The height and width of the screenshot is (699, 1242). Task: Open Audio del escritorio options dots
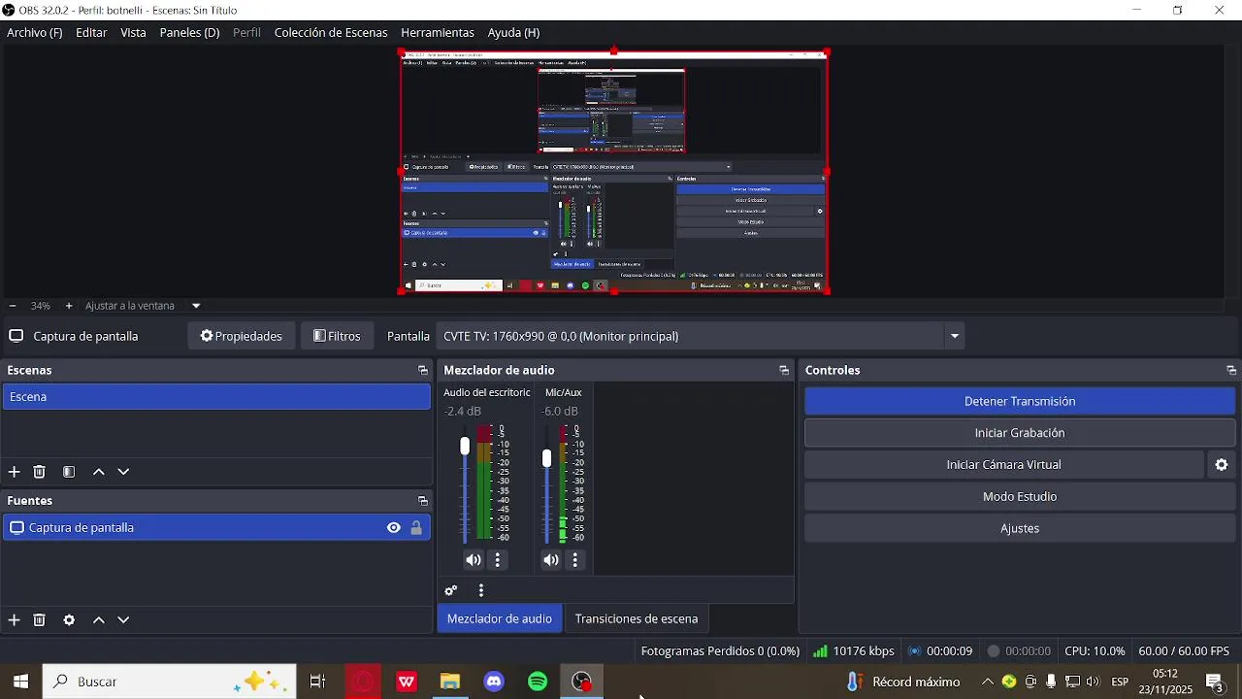click(498, 560)
